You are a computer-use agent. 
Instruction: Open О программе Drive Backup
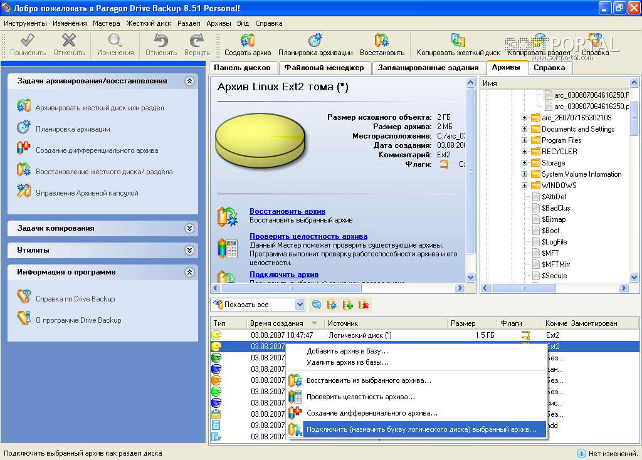click(x=78, y=320)
